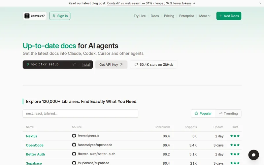Click the Name column header
The width and height of the screenshot is (264, 165).
30,127
